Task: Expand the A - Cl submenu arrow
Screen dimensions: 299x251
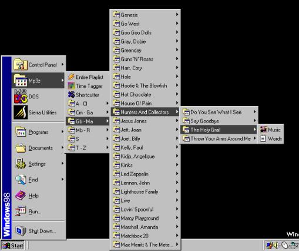Action: point(107,103)
